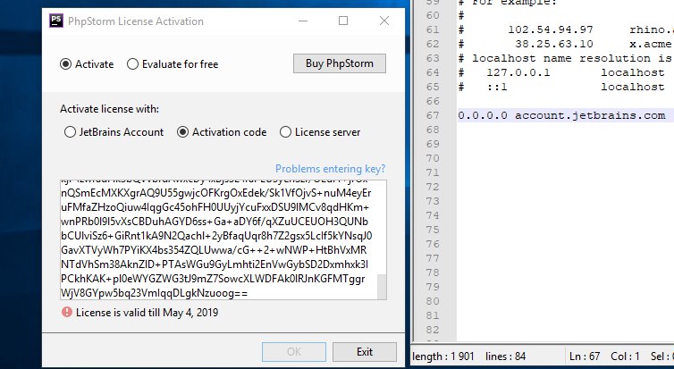Click the line 0.0.0.0 account.jetbrains.com in editor
The height and width of the screenshot is (369, 674).
[561, 115]
